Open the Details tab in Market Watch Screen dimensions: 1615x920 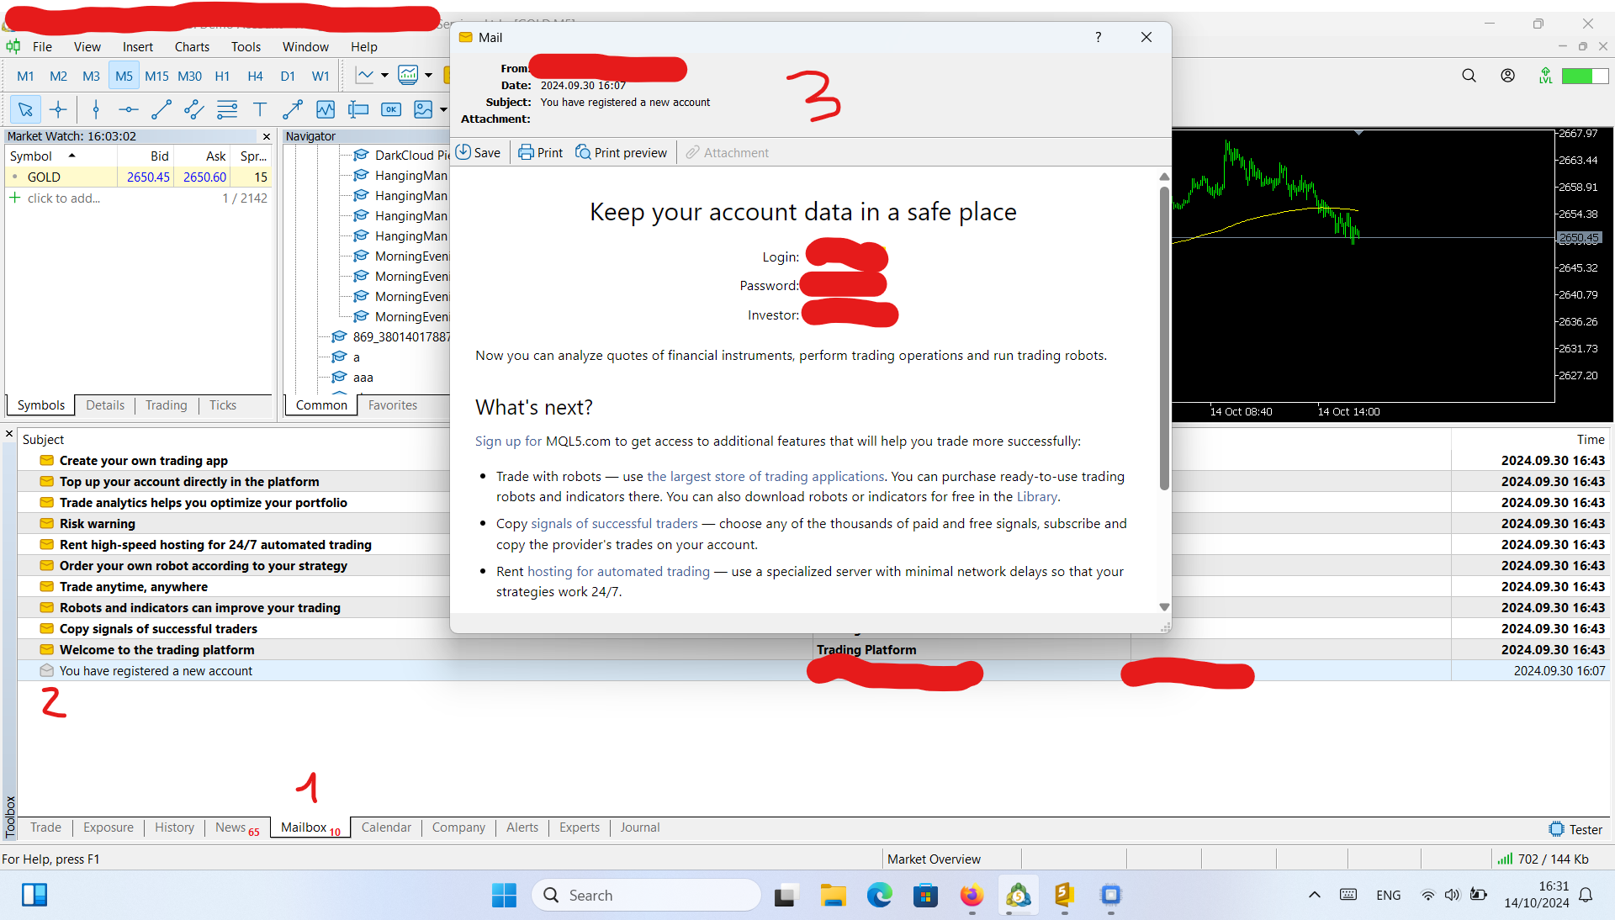click(x=105, y=405)
